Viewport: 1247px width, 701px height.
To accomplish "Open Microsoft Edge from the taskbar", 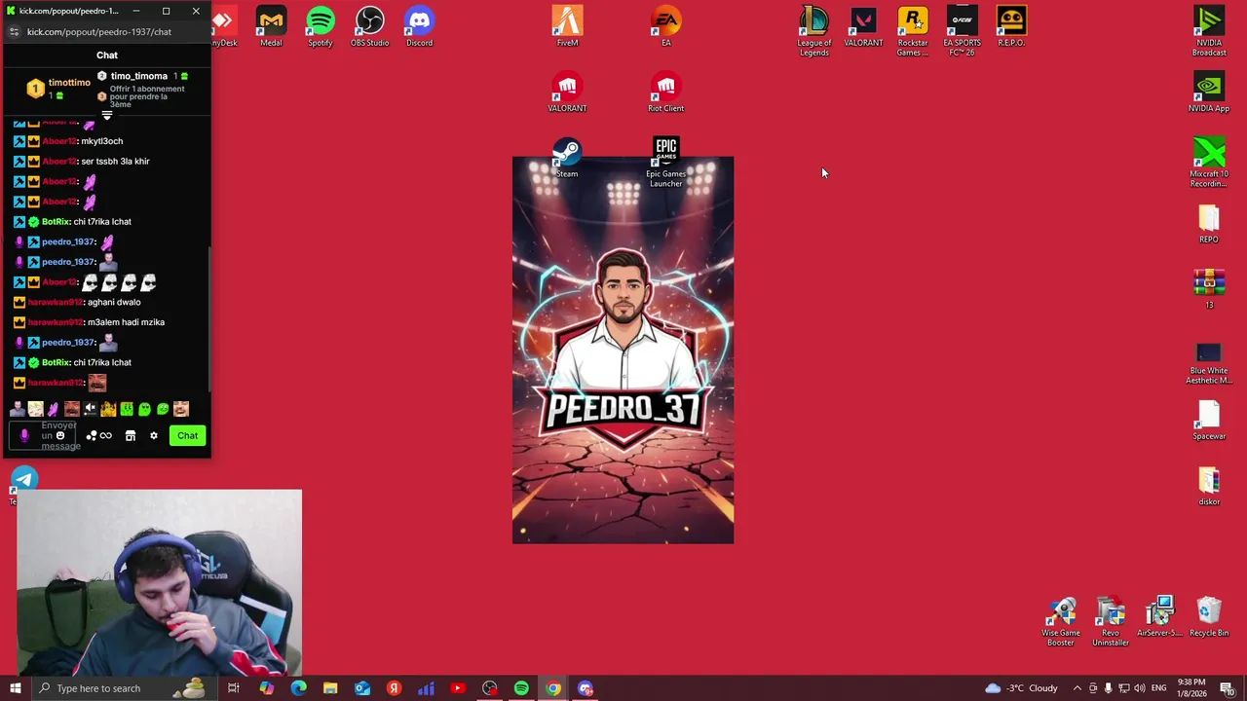I will [x=298, y=688].
